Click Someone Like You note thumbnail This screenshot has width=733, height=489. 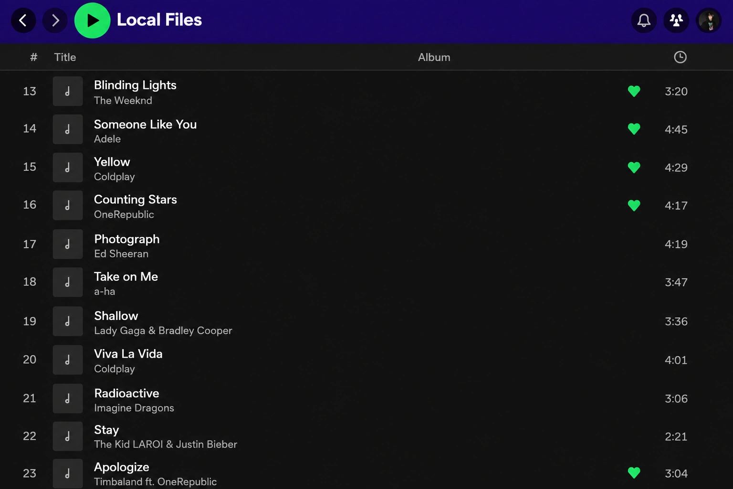point(68,129)
